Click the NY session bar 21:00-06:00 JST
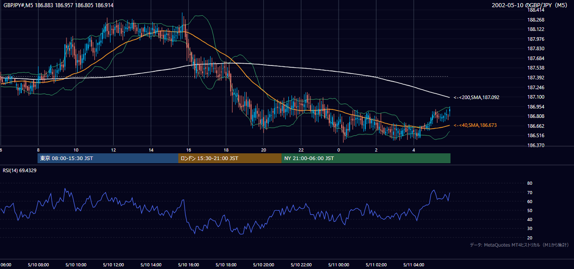The width and height of the screenshot is (574, 269). point(366,158)
